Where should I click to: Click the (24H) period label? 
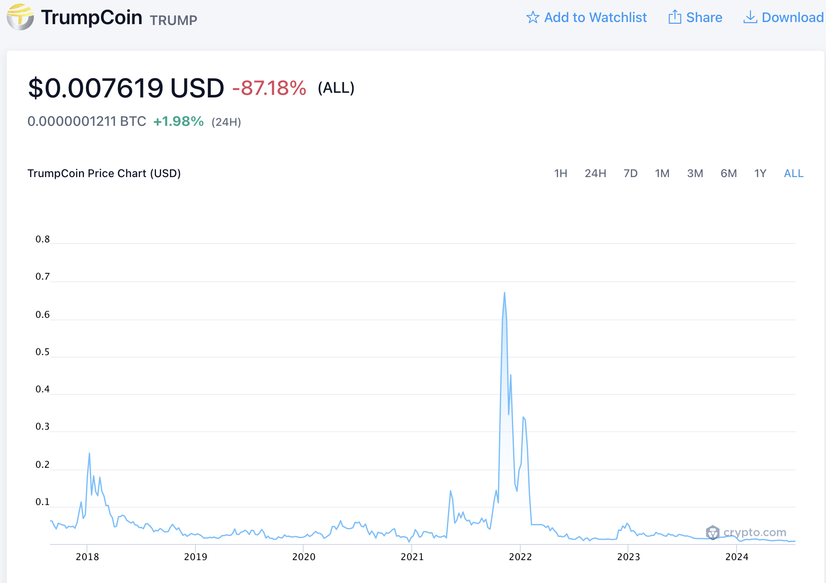[226, 122]
